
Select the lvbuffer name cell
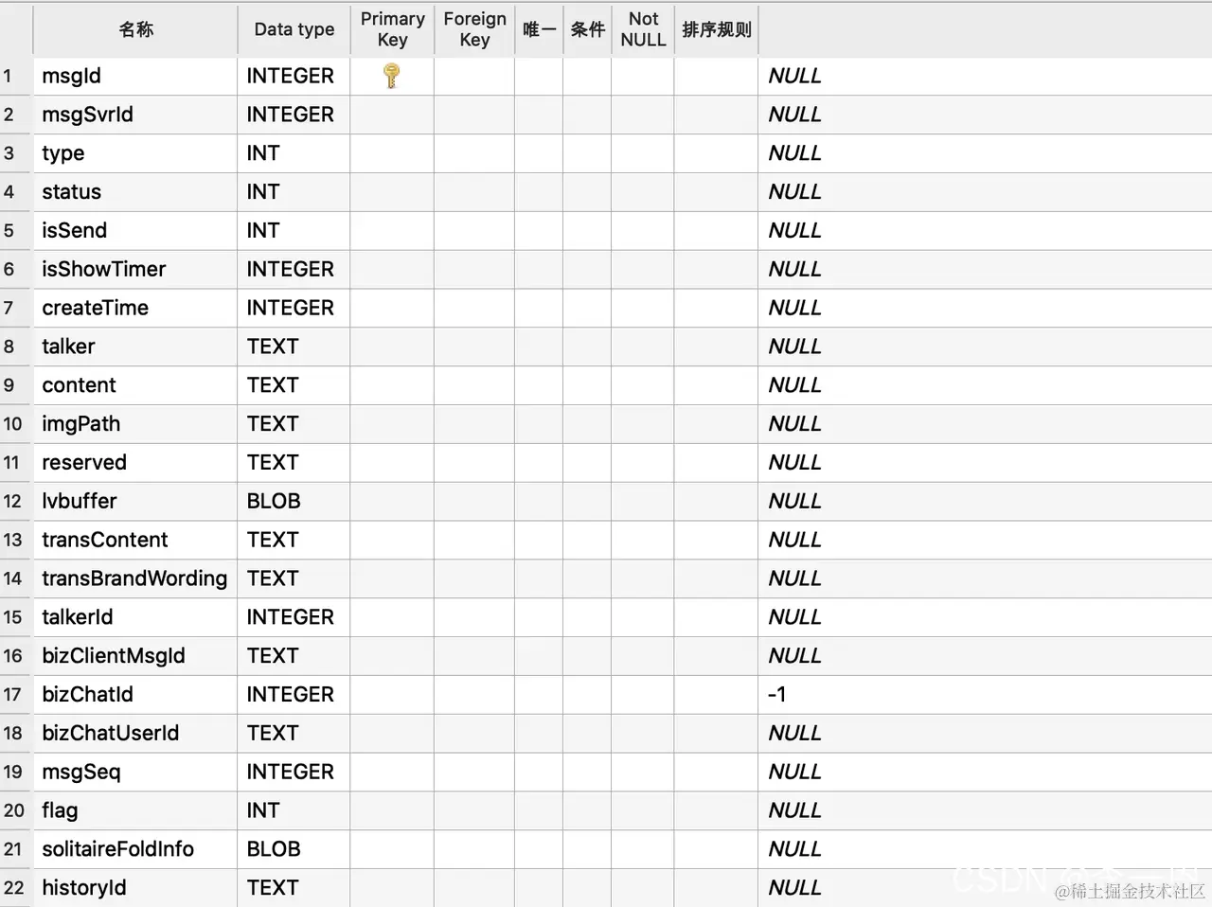click(x=135, y=502)
